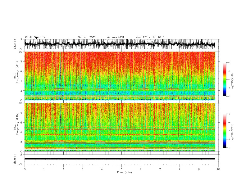Click the time axis tick label "5"
This screenshot has width=246, height=190.
click(x=121, y=169)
